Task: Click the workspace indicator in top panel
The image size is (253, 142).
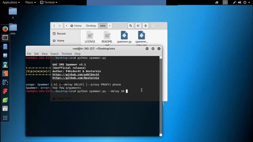Action: [x=225, y=2]
